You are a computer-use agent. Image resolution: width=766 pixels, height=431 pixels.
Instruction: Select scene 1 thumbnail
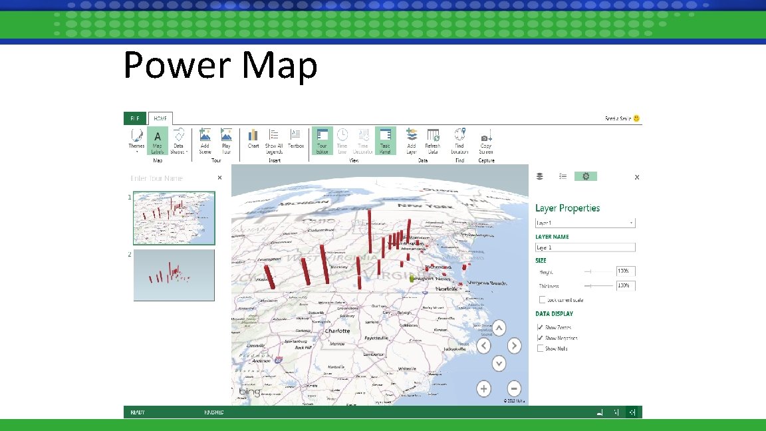click(x=174, y=218)
